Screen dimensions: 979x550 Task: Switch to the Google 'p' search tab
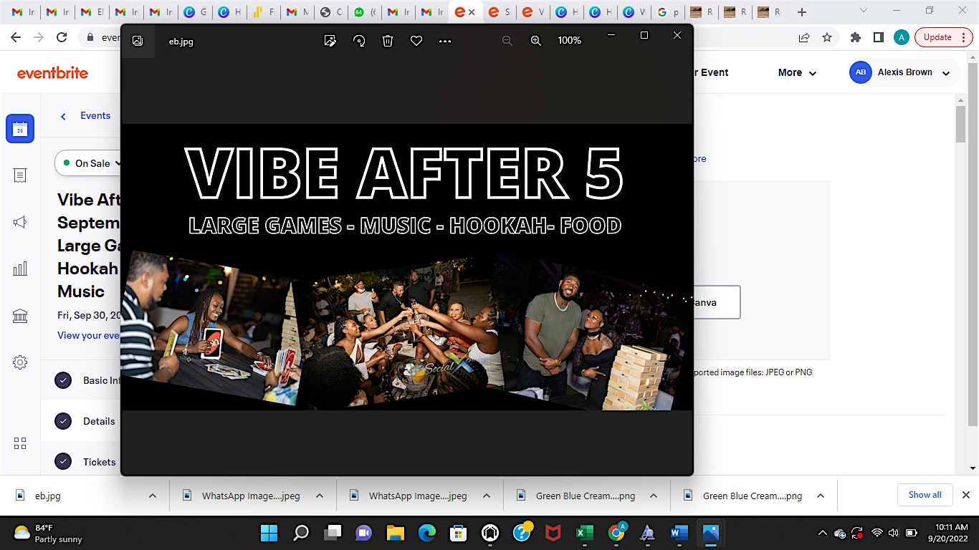(668, 12)
